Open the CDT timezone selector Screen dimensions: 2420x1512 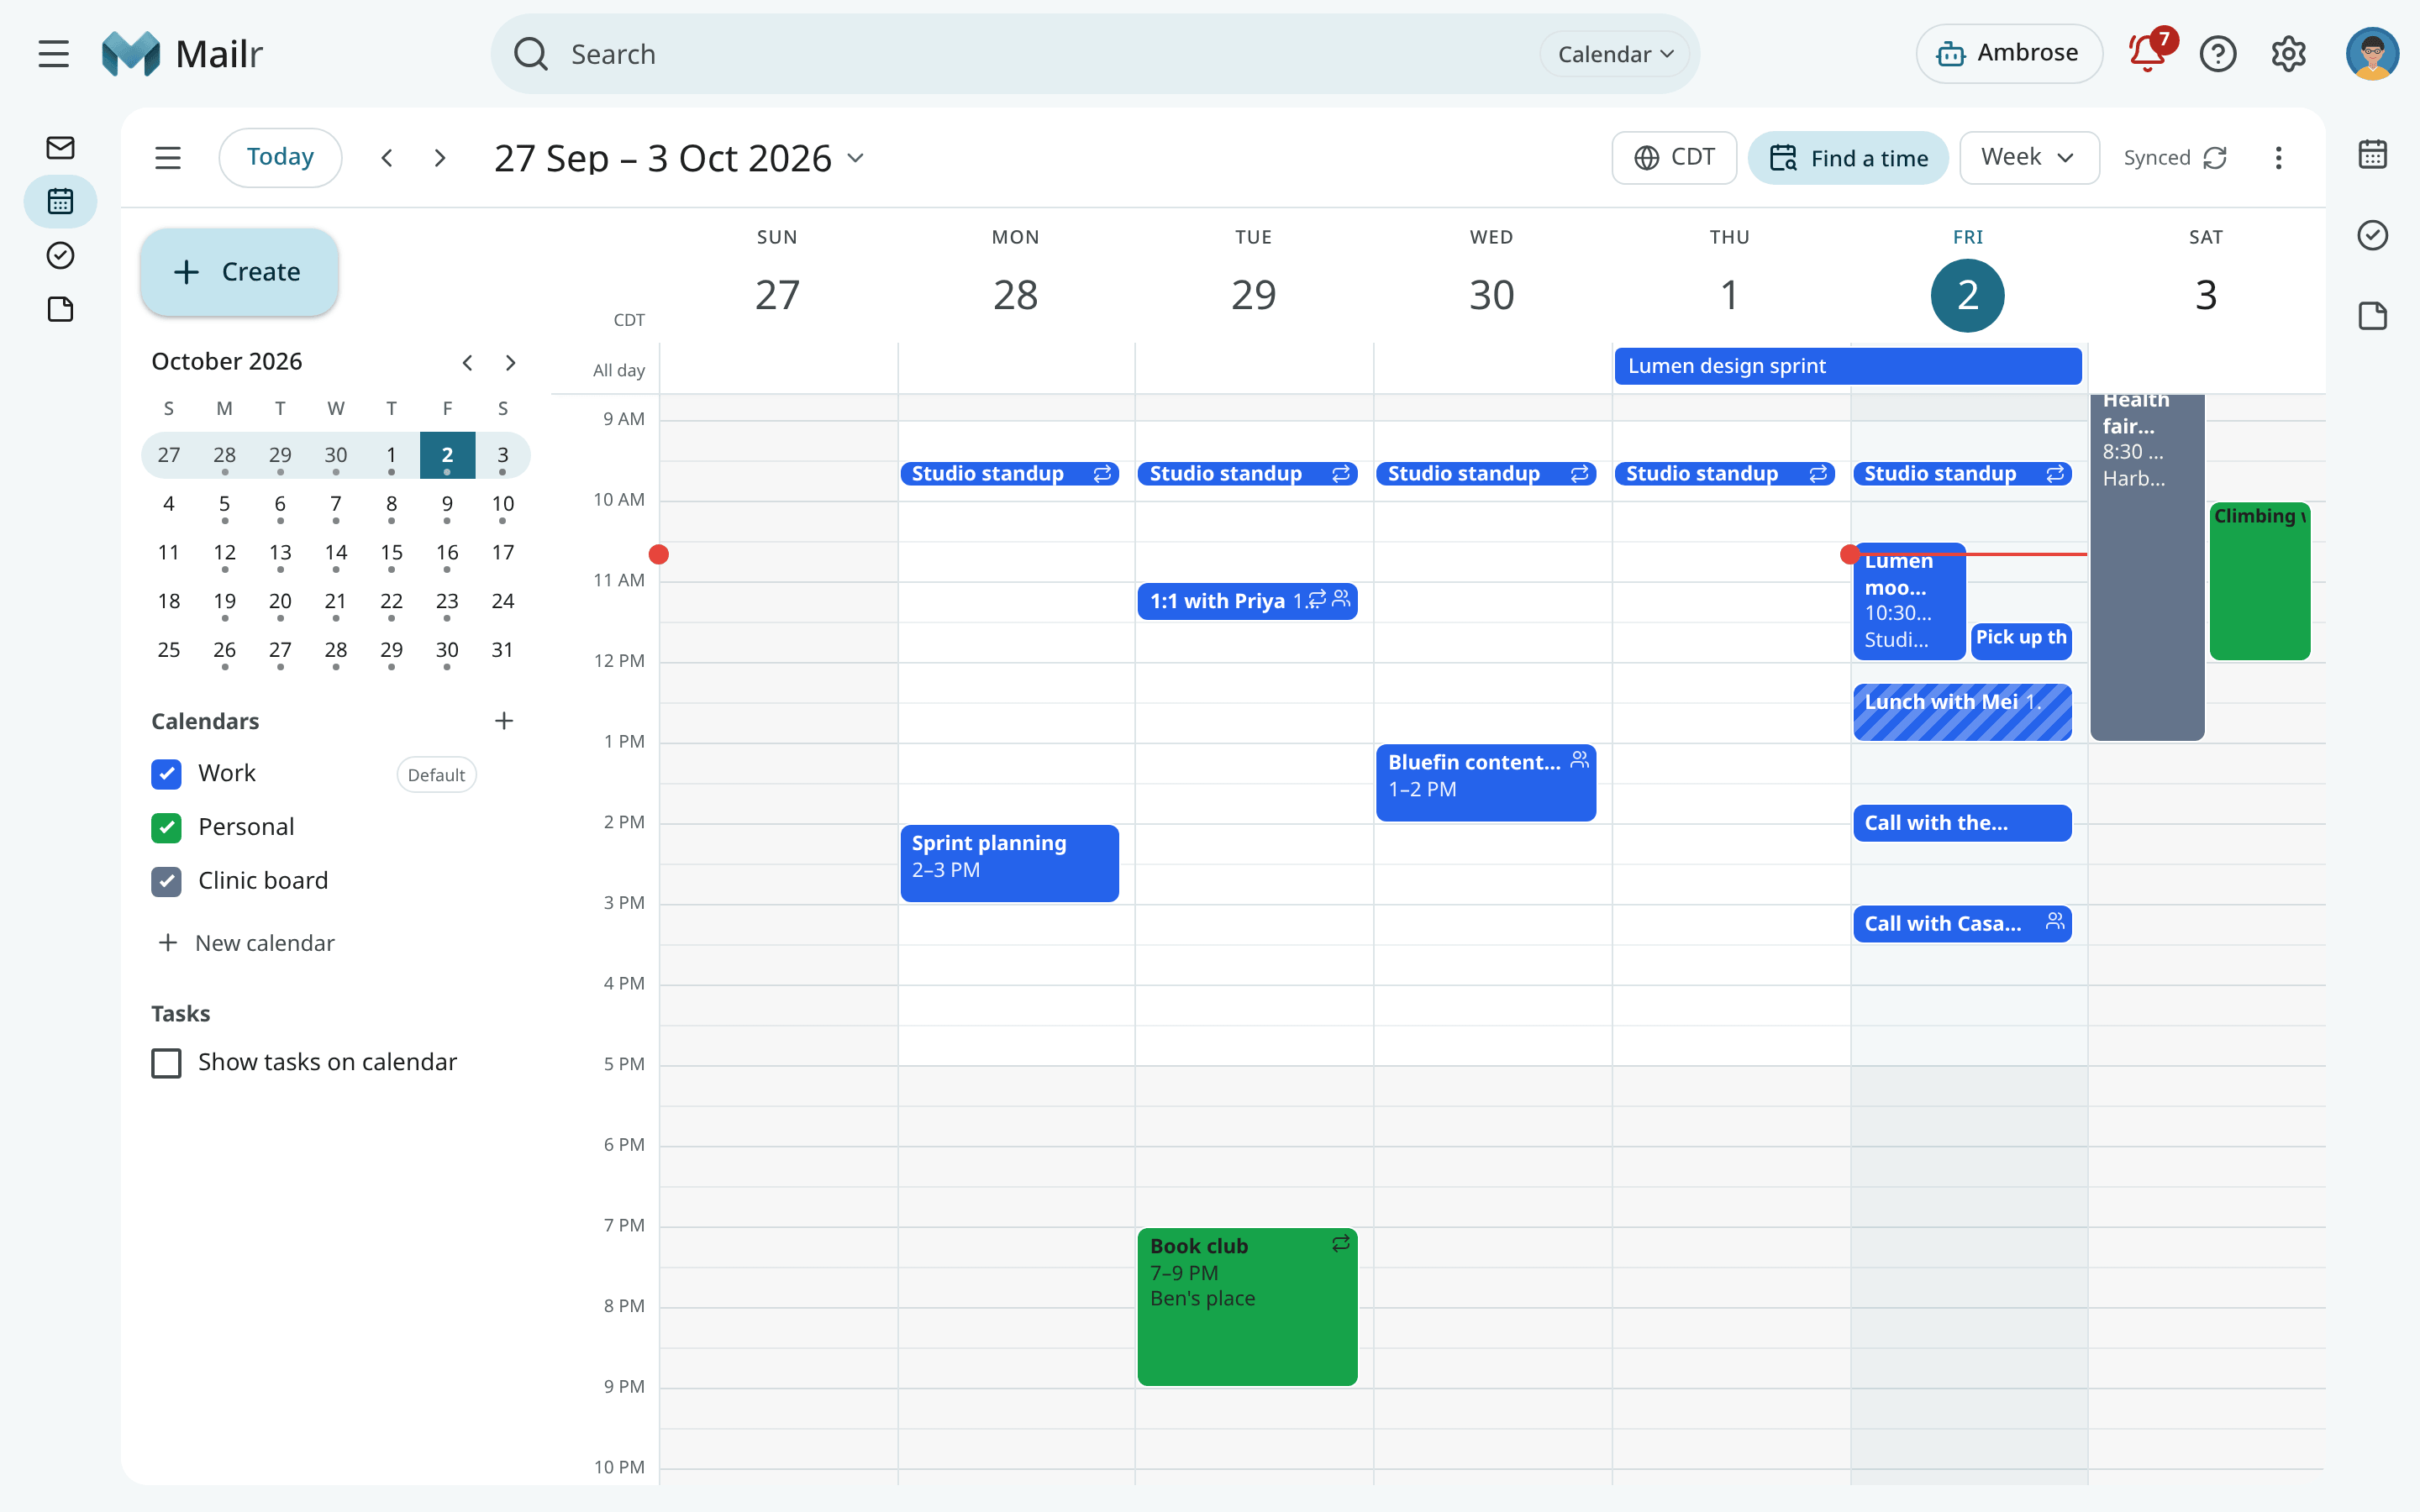point(1674,158)
